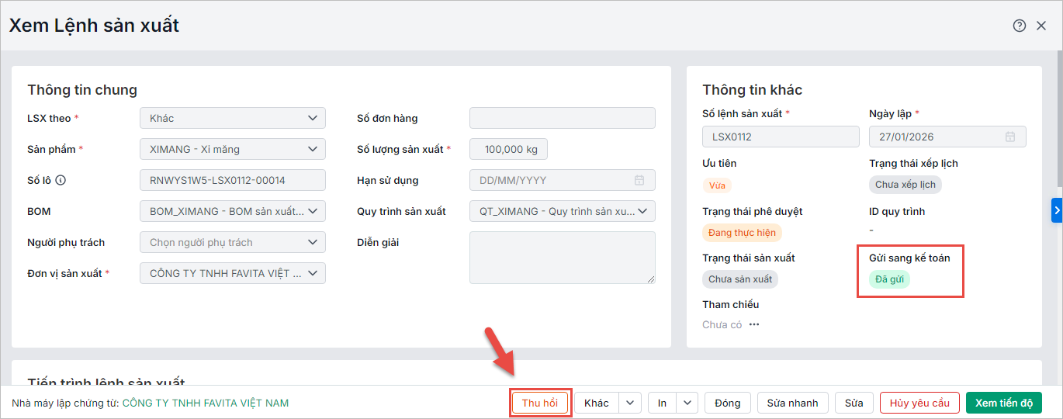Open the BOM selection dropdown
Screen dimensions: 1063x419
coord(312,211)
